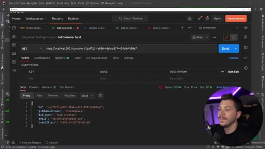The image size is (265, 149).
Task: Open Postman settings gear icon
Action: [x=207, y=18]
